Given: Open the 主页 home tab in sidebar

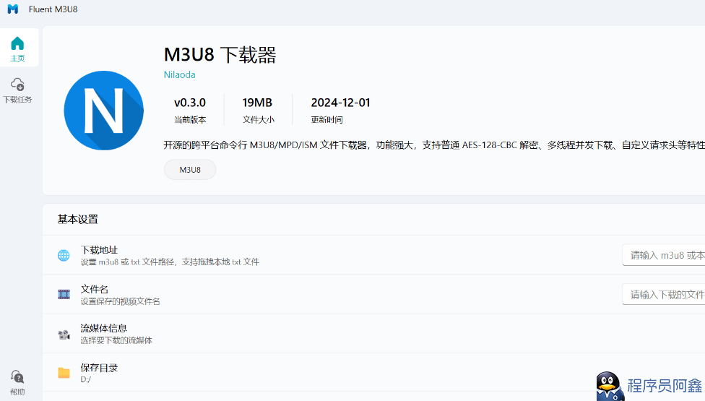Looking at the screenshot, I should [18, 48].
